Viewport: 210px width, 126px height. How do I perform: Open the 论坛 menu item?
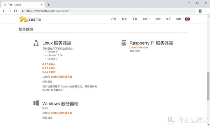tap(158, 19)
